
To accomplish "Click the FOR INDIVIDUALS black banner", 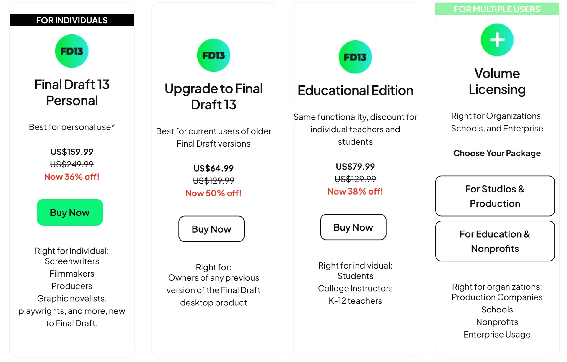I will (x=72, y=20).
